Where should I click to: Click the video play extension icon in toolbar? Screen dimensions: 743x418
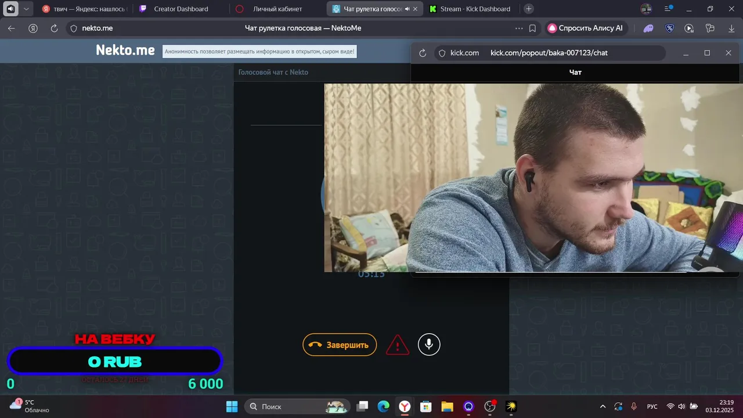pos(689,28)
